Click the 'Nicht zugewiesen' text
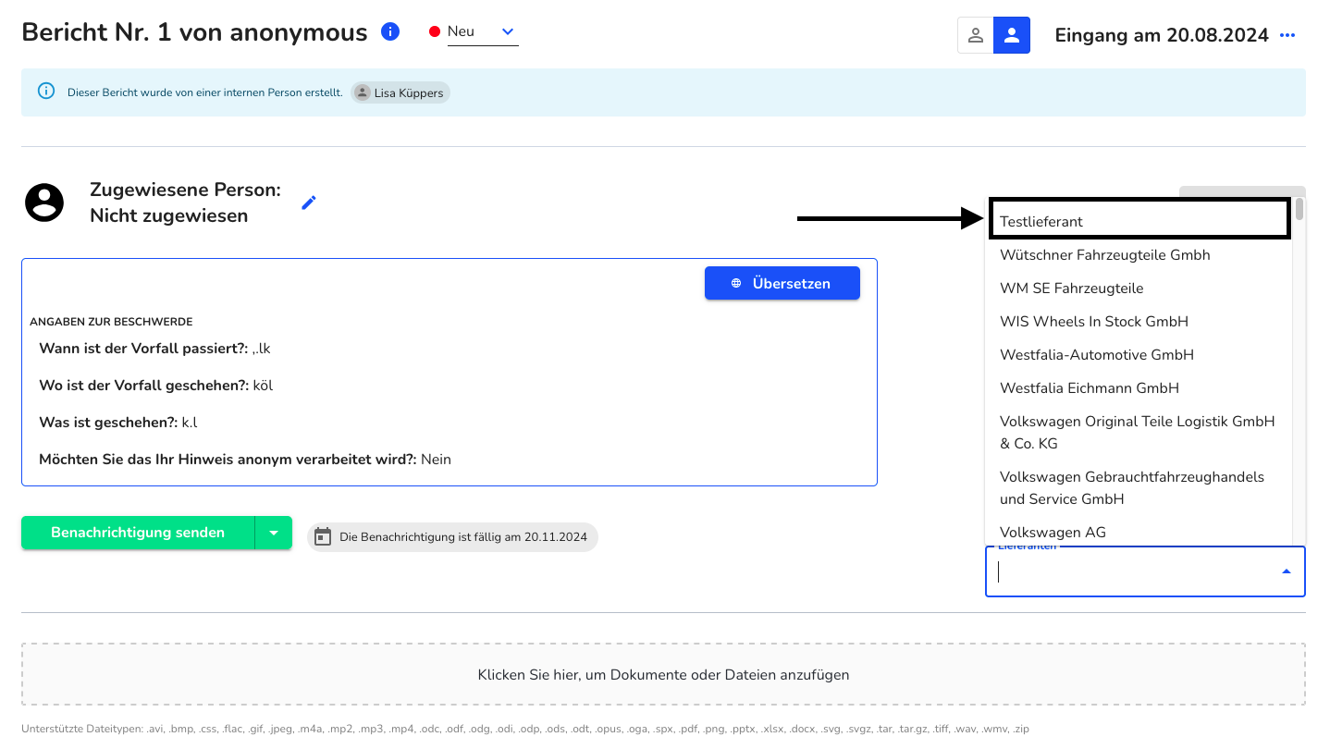Viewport: 1330px width, 749px height. click(168, 215)
